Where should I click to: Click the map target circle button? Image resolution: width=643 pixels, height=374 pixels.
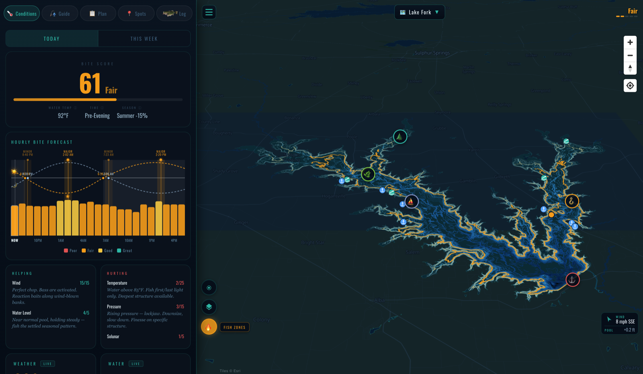[209, 288]
